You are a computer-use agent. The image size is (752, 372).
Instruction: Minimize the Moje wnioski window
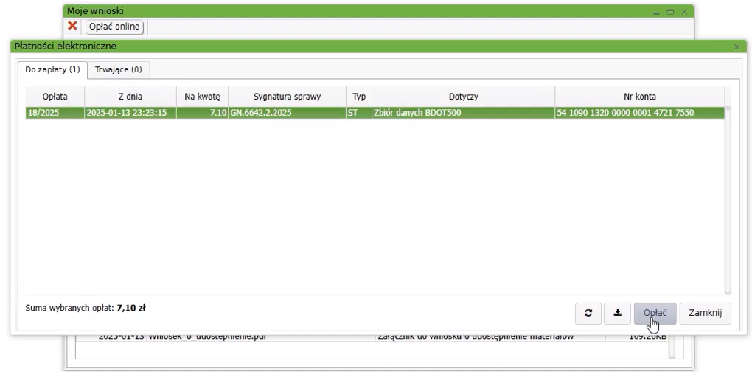coord(656,12)
